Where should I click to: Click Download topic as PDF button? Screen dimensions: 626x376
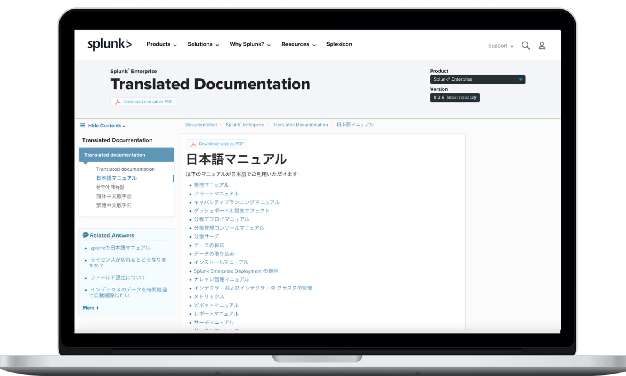pos(217,144)
